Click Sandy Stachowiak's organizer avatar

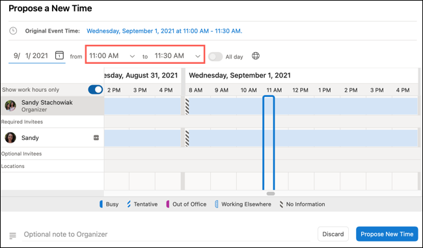coord(10,106)
